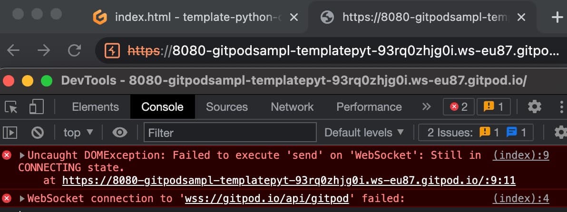567x212 pixels.
Task: Expand the Uncaught DOMException error triangle
Action: tap(22, 155)
